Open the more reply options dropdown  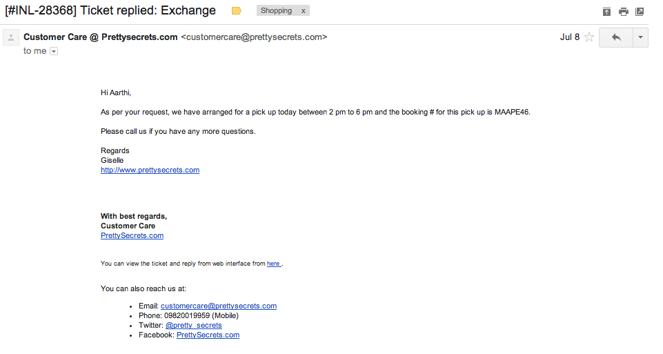pos(641,37)
